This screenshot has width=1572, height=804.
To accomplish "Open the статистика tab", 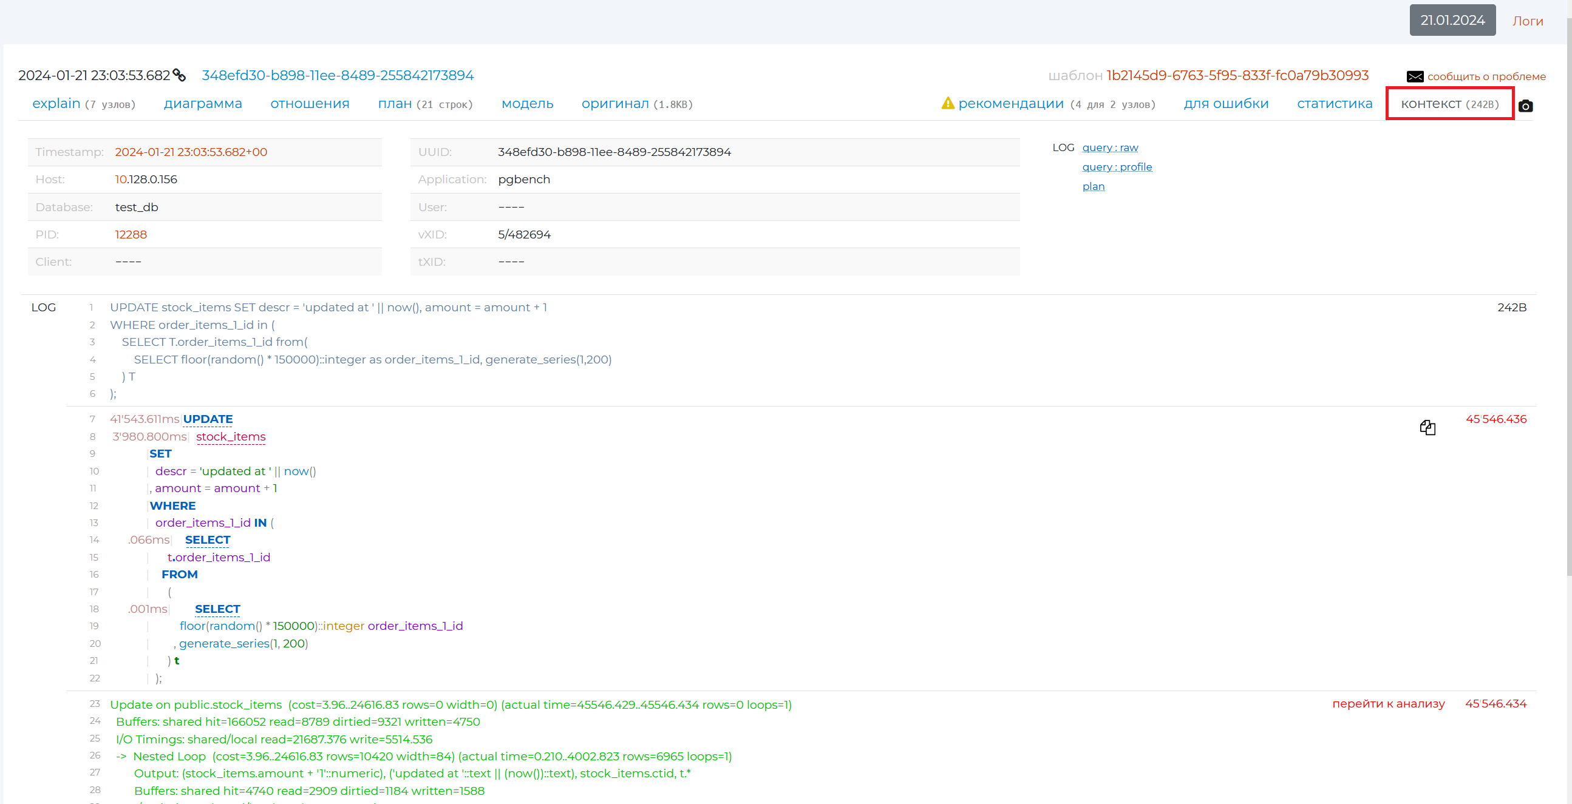I will pyautogui.click(x=1334, y=104).
